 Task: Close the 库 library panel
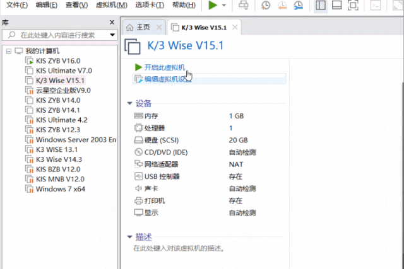click(112, 23)
